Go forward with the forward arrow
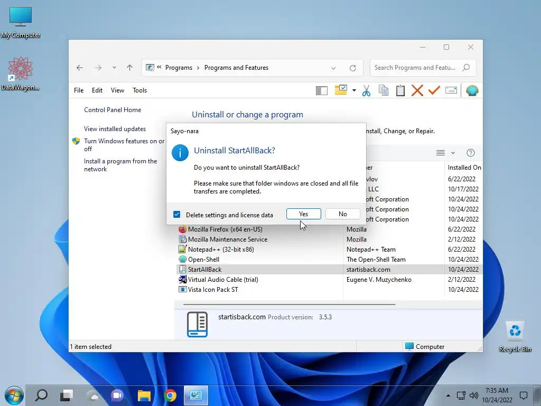541x406 pixels. 98,68
